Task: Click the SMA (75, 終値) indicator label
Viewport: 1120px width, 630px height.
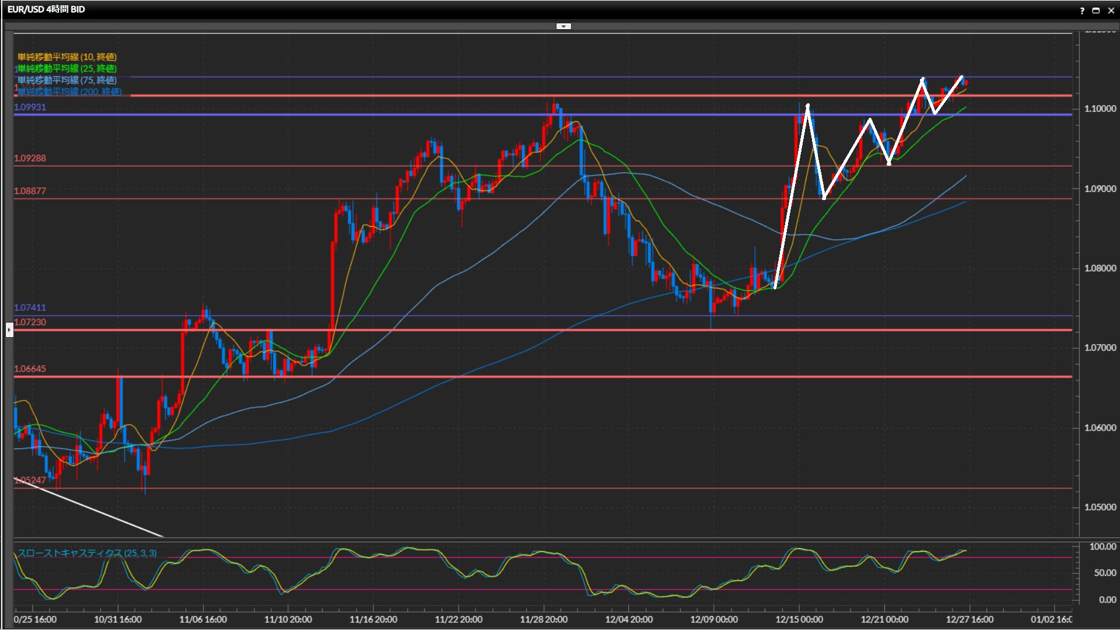Action: (67, 80)
